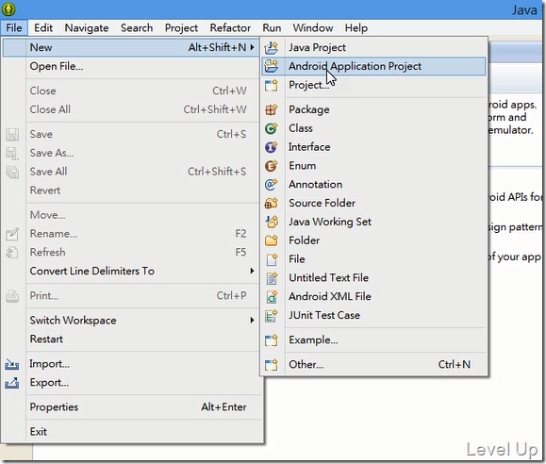
Task: Click the Folder icon in submenu
Action: 272,240
